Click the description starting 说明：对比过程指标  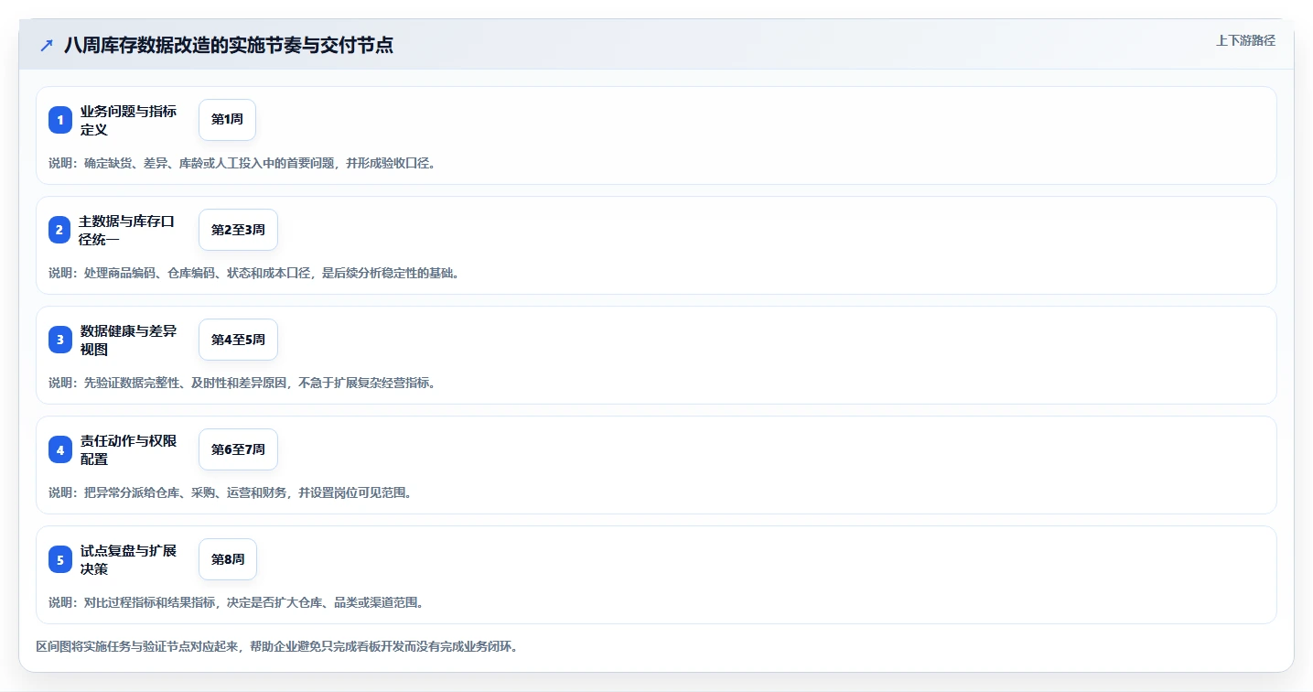tap(236, 602)
